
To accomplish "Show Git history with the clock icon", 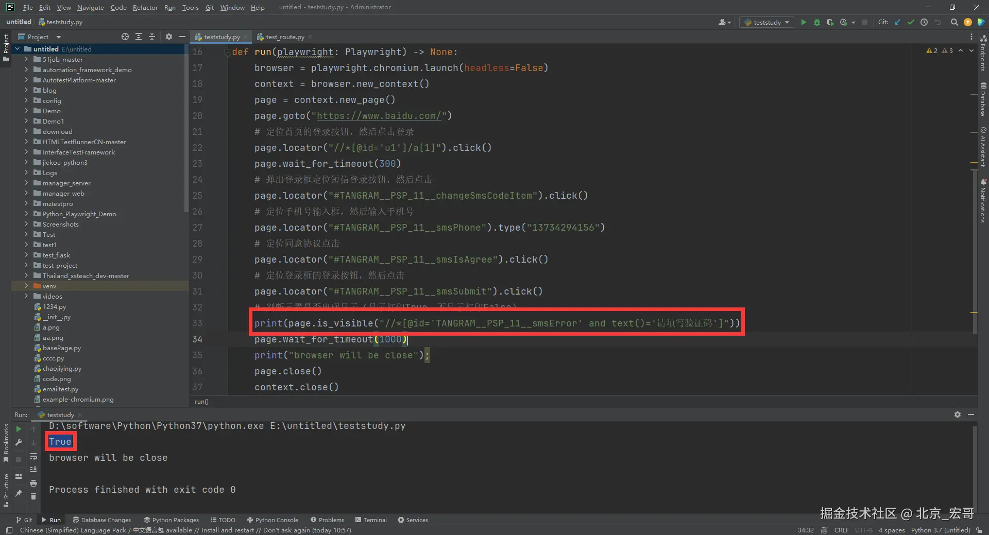I will [924, 22].
